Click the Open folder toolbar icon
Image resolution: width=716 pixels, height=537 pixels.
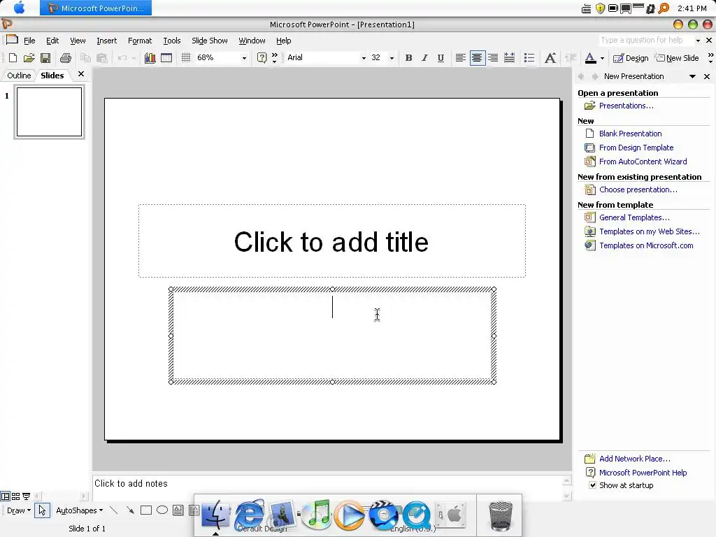[29, 58]
